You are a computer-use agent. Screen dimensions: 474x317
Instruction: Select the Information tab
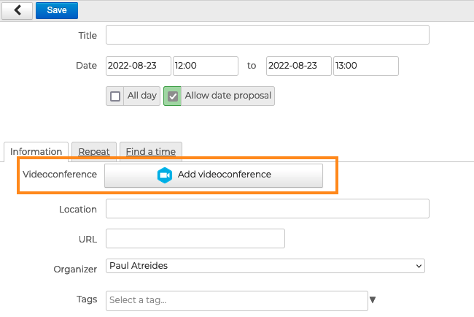pos(36,152)
